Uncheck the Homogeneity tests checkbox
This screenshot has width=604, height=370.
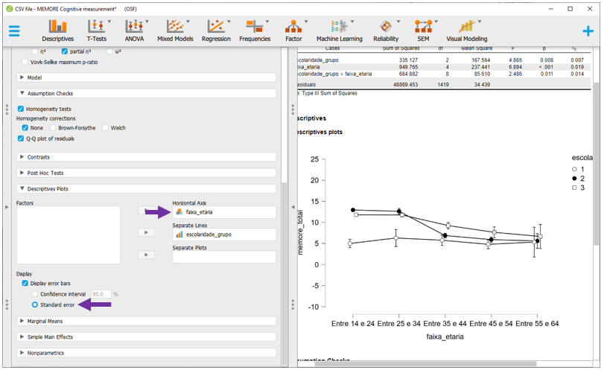21,109
